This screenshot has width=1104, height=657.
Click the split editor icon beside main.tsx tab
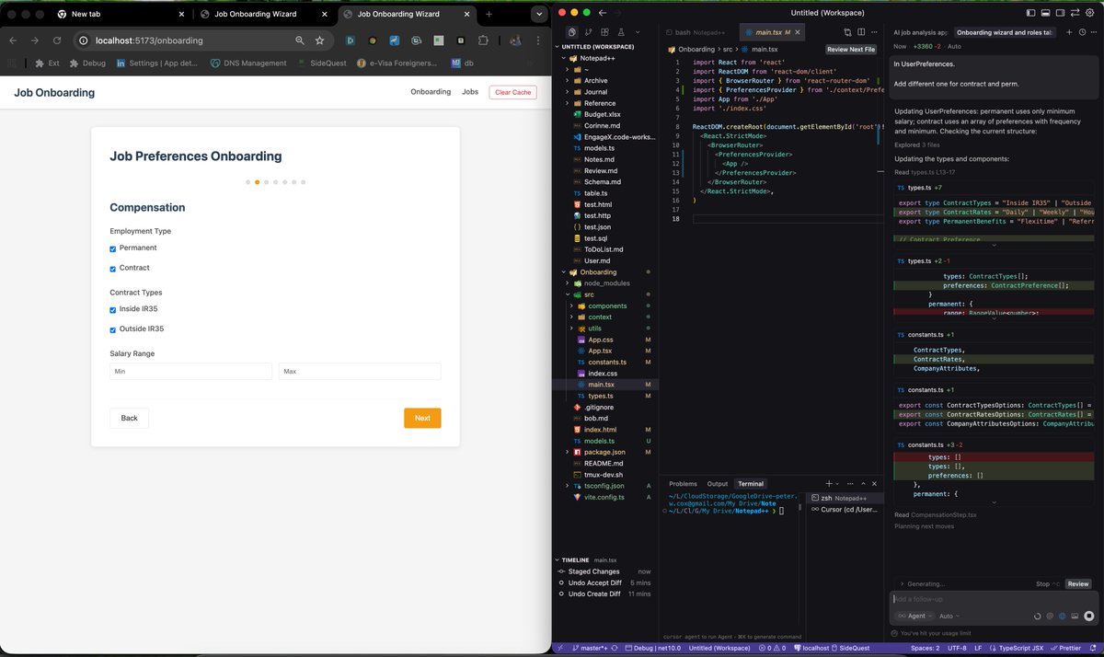861,32
